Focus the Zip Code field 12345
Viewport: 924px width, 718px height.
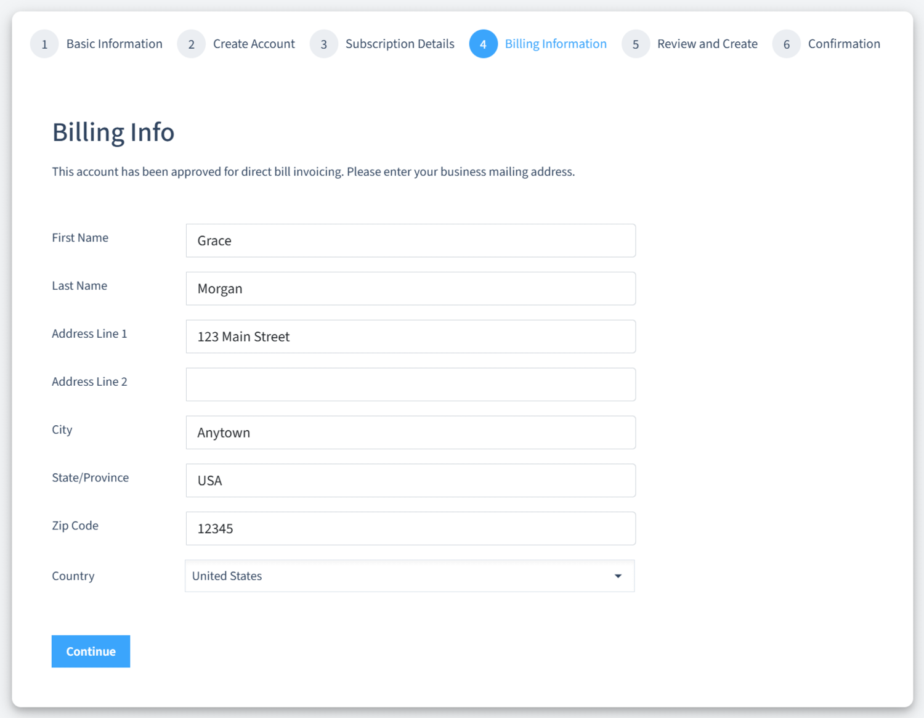410,529
